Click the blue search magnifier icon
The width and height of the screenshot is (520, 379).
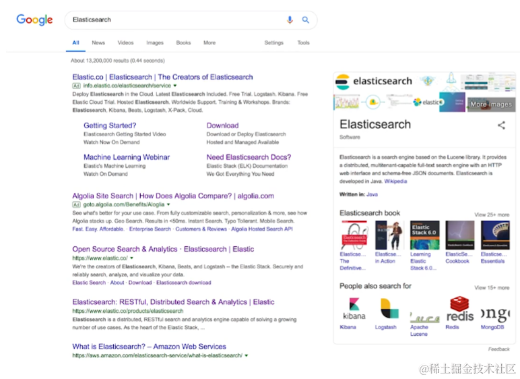[x=305, y=20]
